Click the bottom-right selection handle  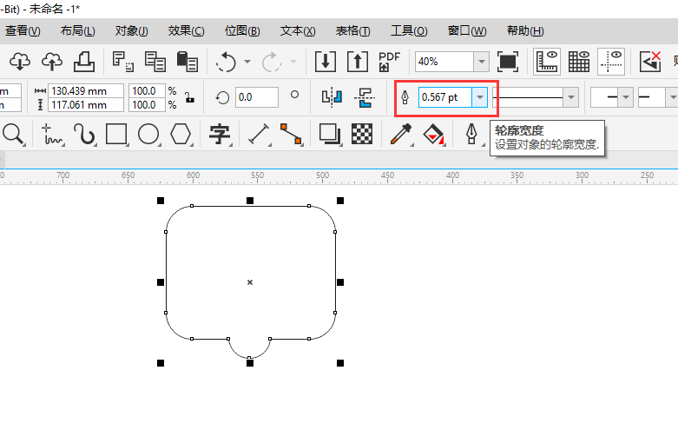340,363
